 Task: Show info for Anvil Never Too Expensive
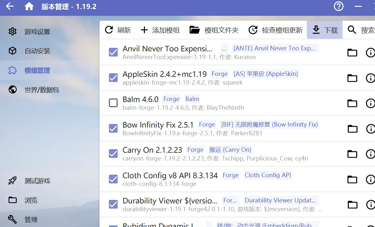370,52
